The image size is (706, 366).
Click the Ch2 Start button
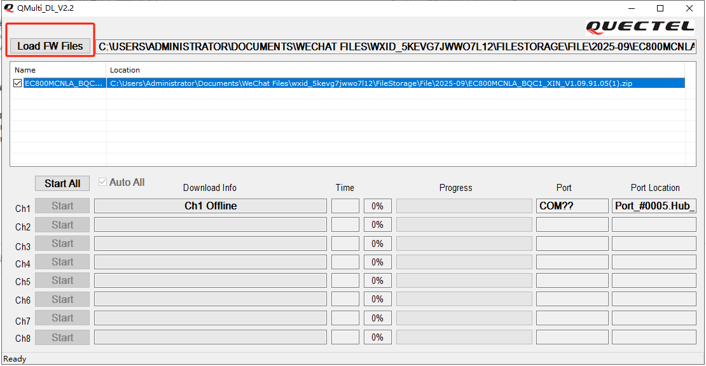(62, 225)
